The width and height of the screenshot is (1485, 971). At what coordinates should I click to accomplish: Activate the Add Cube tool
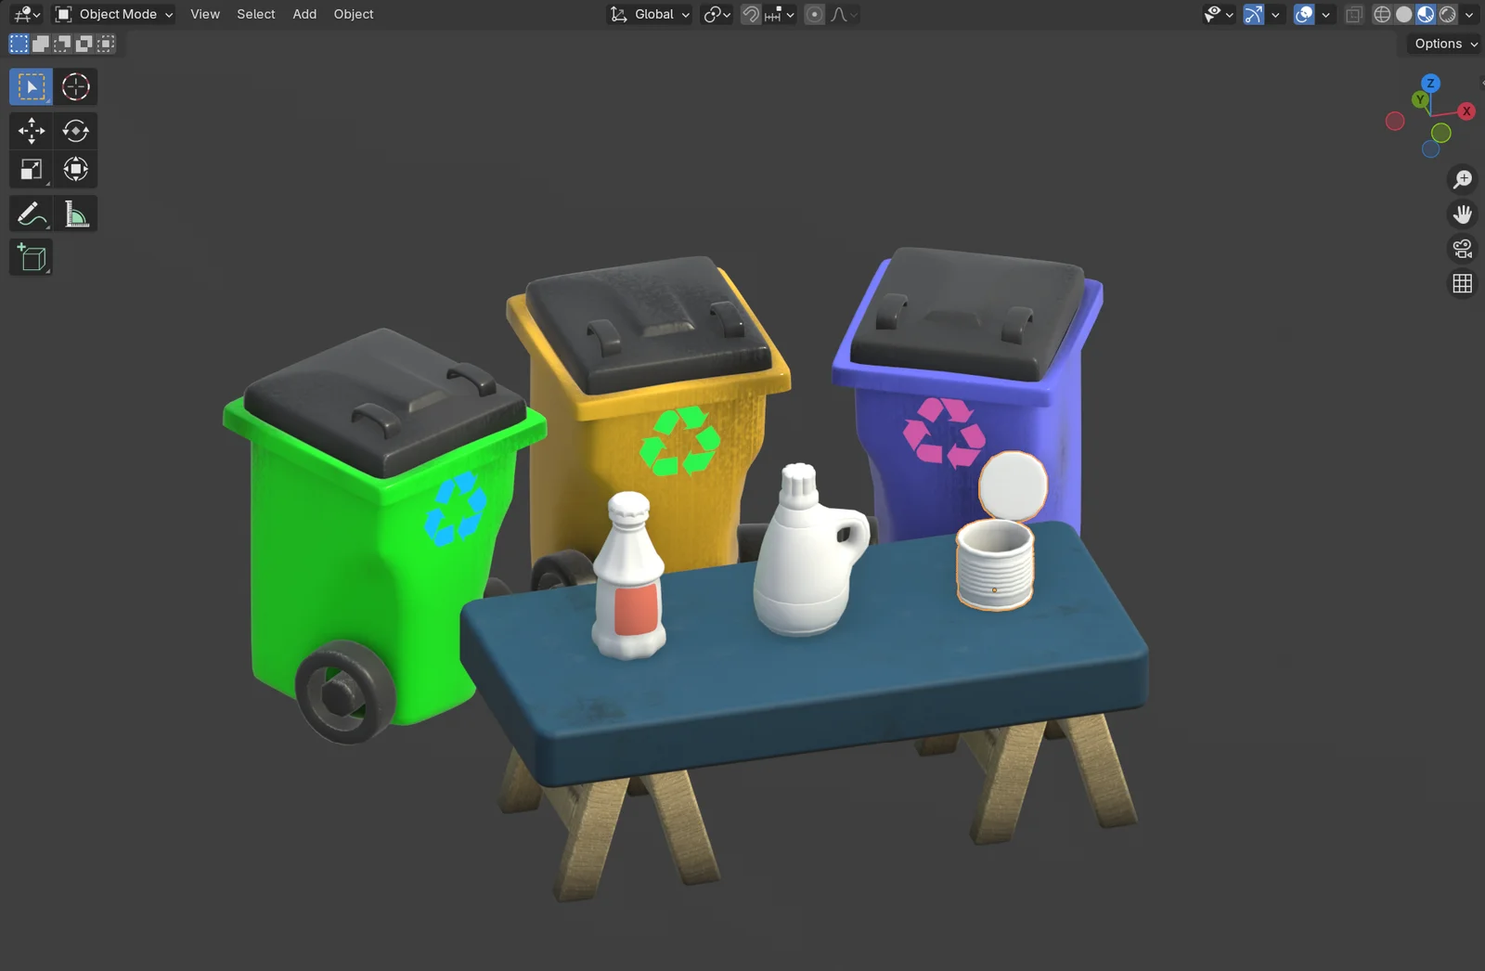point(31,257)
